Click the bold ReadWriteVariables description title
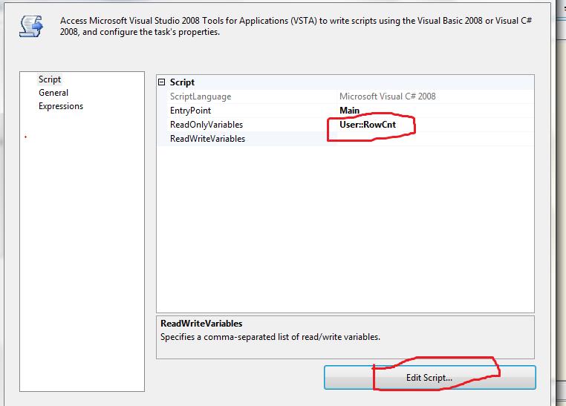Image resolution: width=566 pixels, height=406 pixels. click(x=201, y=324)
